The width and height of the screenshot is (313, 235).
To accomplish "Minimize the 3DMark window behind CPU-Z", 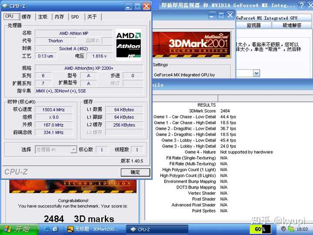I will 212,15.
